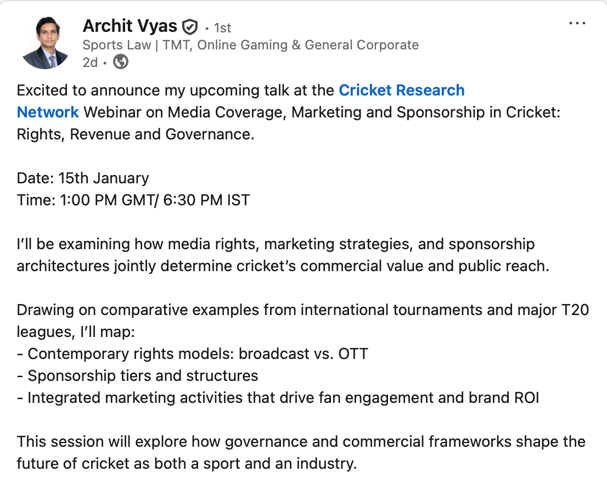Open Archit Vyas's profile photo
Viewport: 607px width, 494px height.
click(46, 43)
